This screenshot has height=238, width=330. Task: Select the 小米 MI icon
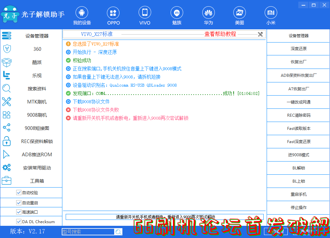[x=271, y=13]
